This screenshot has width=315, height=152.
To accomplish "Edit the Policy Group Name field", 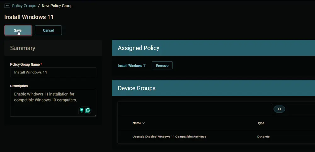I will pos(53,72).
